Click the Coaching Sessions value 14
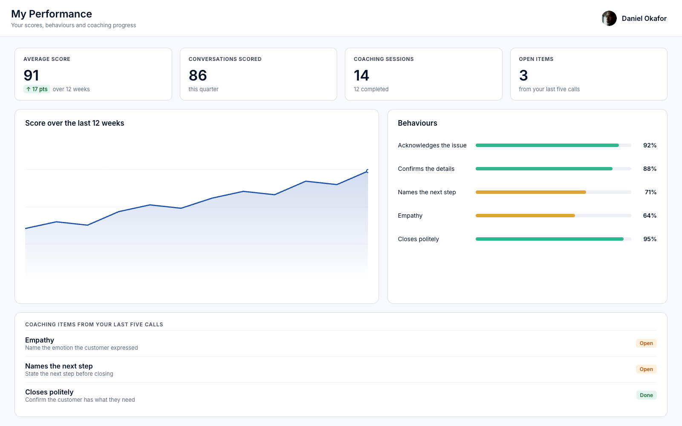Image resolution: width=682 pixels, height=426 pixels. [361, 75]
